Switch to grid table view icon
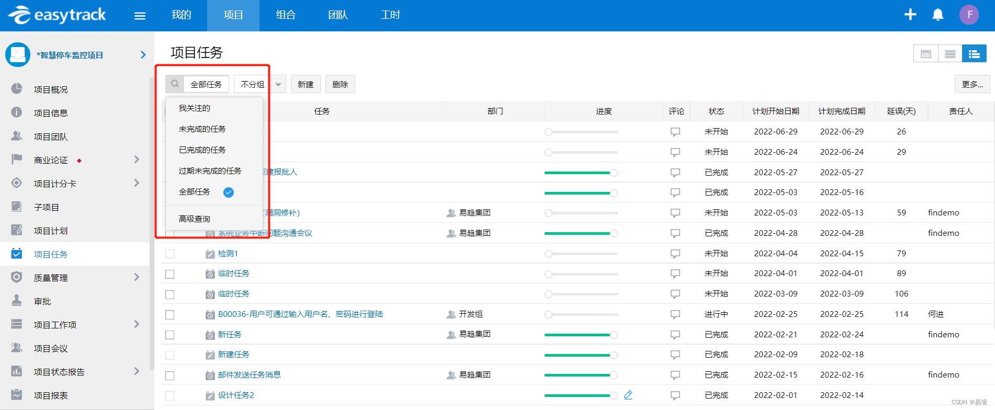995x410 pixels. point(925,54)
